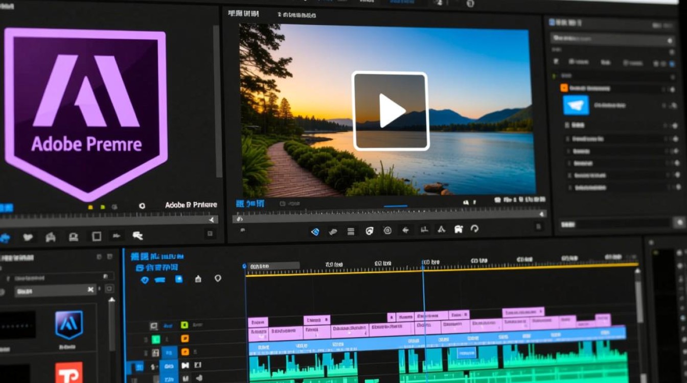Click the white bow-tie icon in the track headers
This screenshot has height=383, width=687.
(185, 366)
